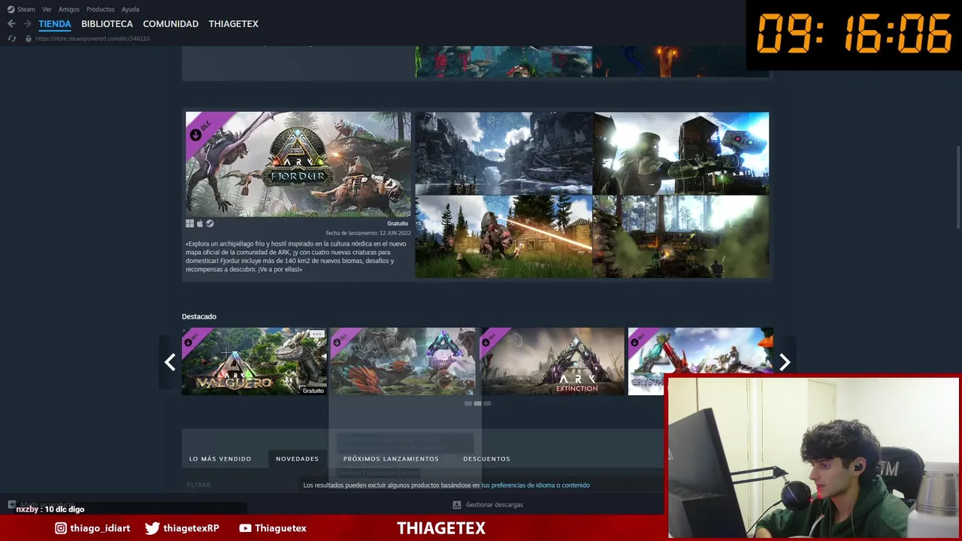The height and width of the screenshot is (541, 962).
Task: View Fjordur robot screenshot top-right
Action: 681,153
